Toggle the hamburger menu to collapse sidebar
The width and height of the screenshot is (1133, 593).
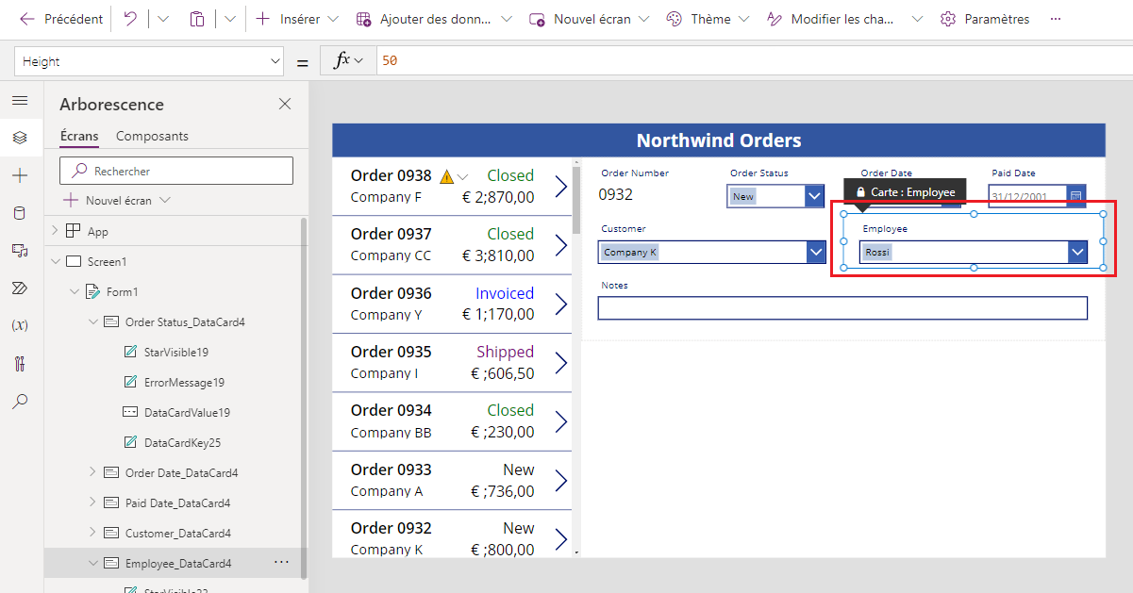click(x=20, y=100)
